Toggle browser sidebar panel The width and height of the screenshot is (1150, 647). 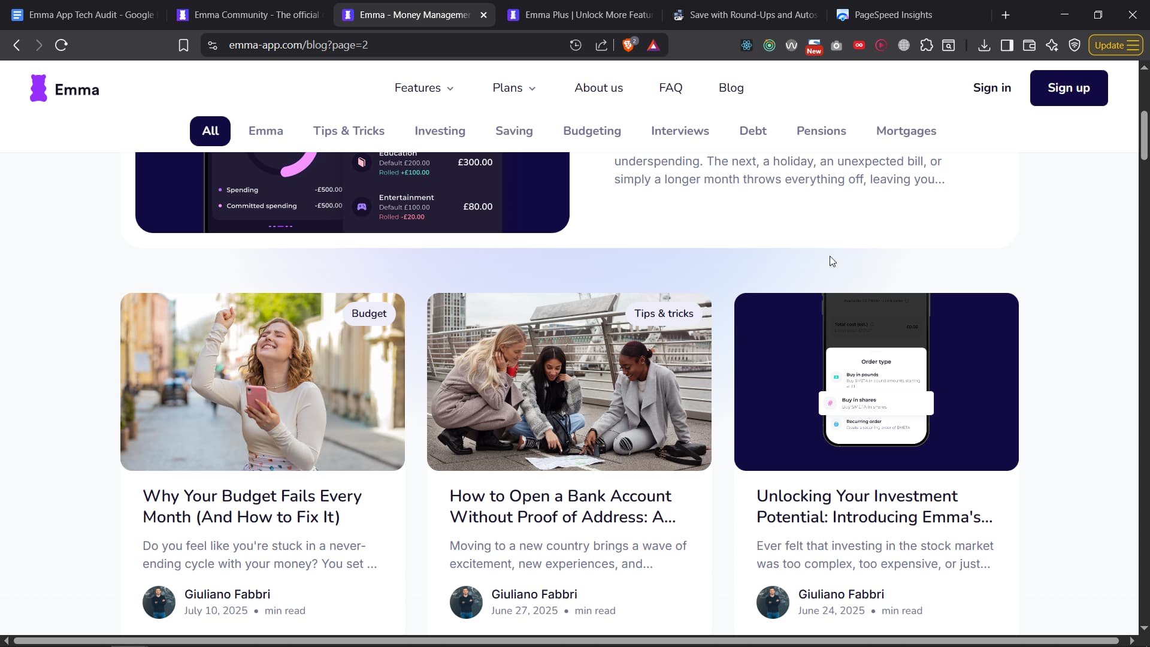(1007, 46)
